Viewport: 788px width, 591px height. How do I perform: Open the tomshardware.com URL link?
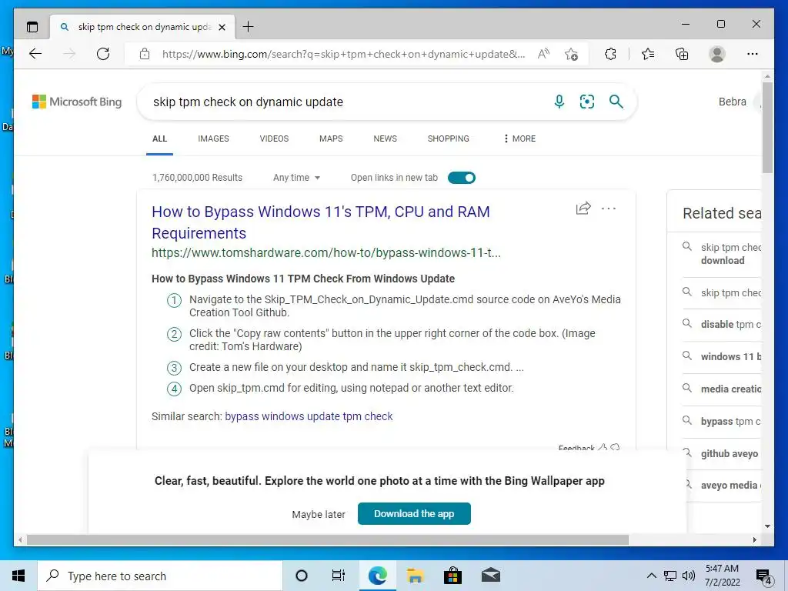[x=326, y=252]
